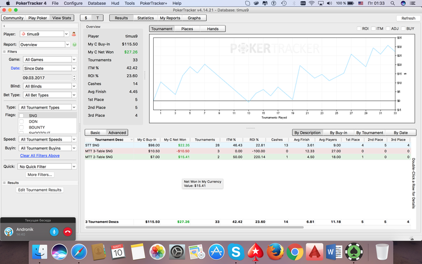Click the date stepper beside 09.03.2017
The image size is (422, 264).
pyautogui.click(x=74, y=78)
